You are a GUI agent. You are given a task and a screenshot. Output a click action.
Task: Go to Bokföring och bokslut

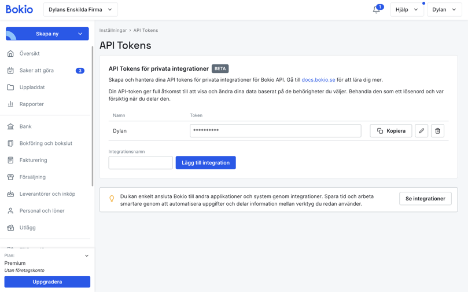(x=46, y=143)
